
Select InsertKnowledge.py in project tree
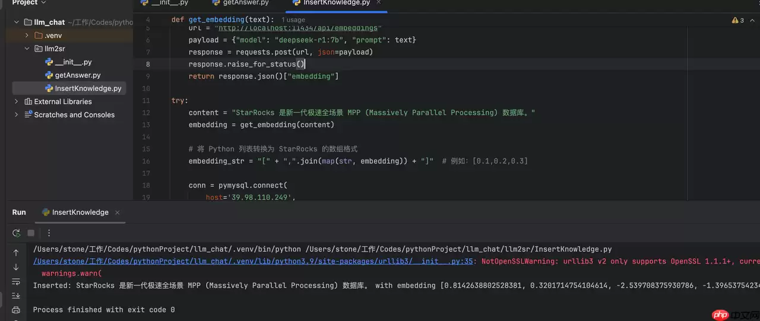[88, 88]
